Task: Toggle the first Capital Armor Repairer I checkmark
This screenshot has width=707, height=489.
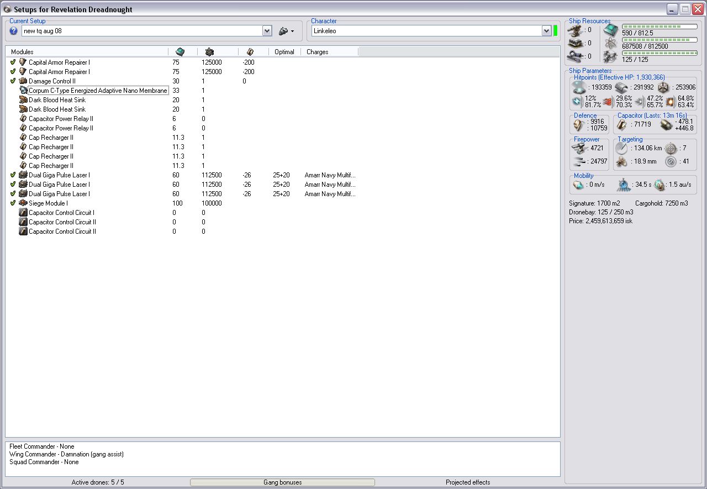Action: pyautogui.click(x=13, y=62)
